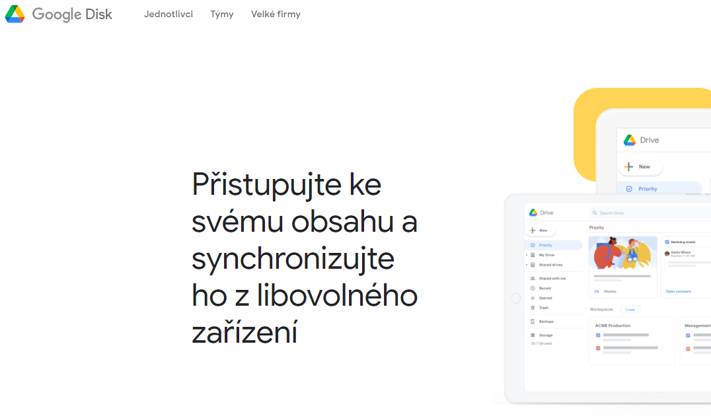The width and height of the screenshot is (711, 416).
Task: Click the Backups device icon
Action: click(x=533, y=322)
